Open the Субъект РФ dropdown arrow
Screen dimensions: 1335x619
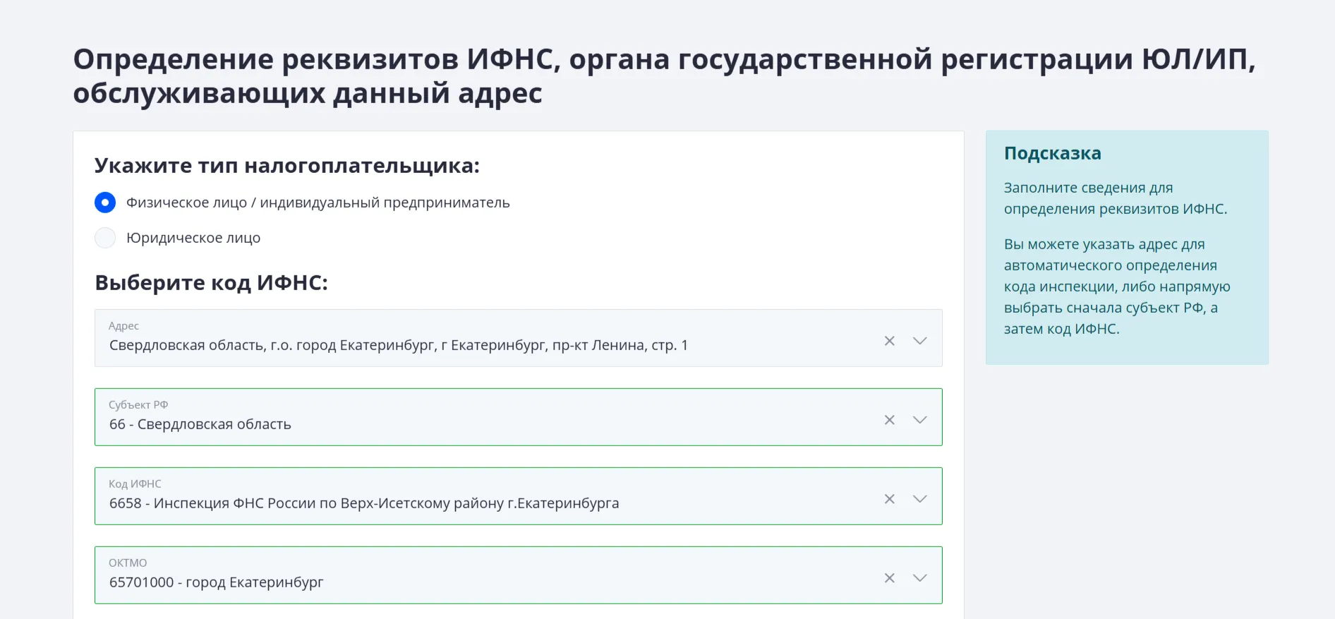[x=919, y=420]
